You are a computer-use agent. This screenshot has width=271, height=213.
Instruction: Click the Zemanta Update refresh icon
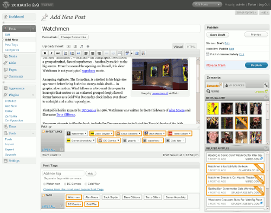coord(266,91)
